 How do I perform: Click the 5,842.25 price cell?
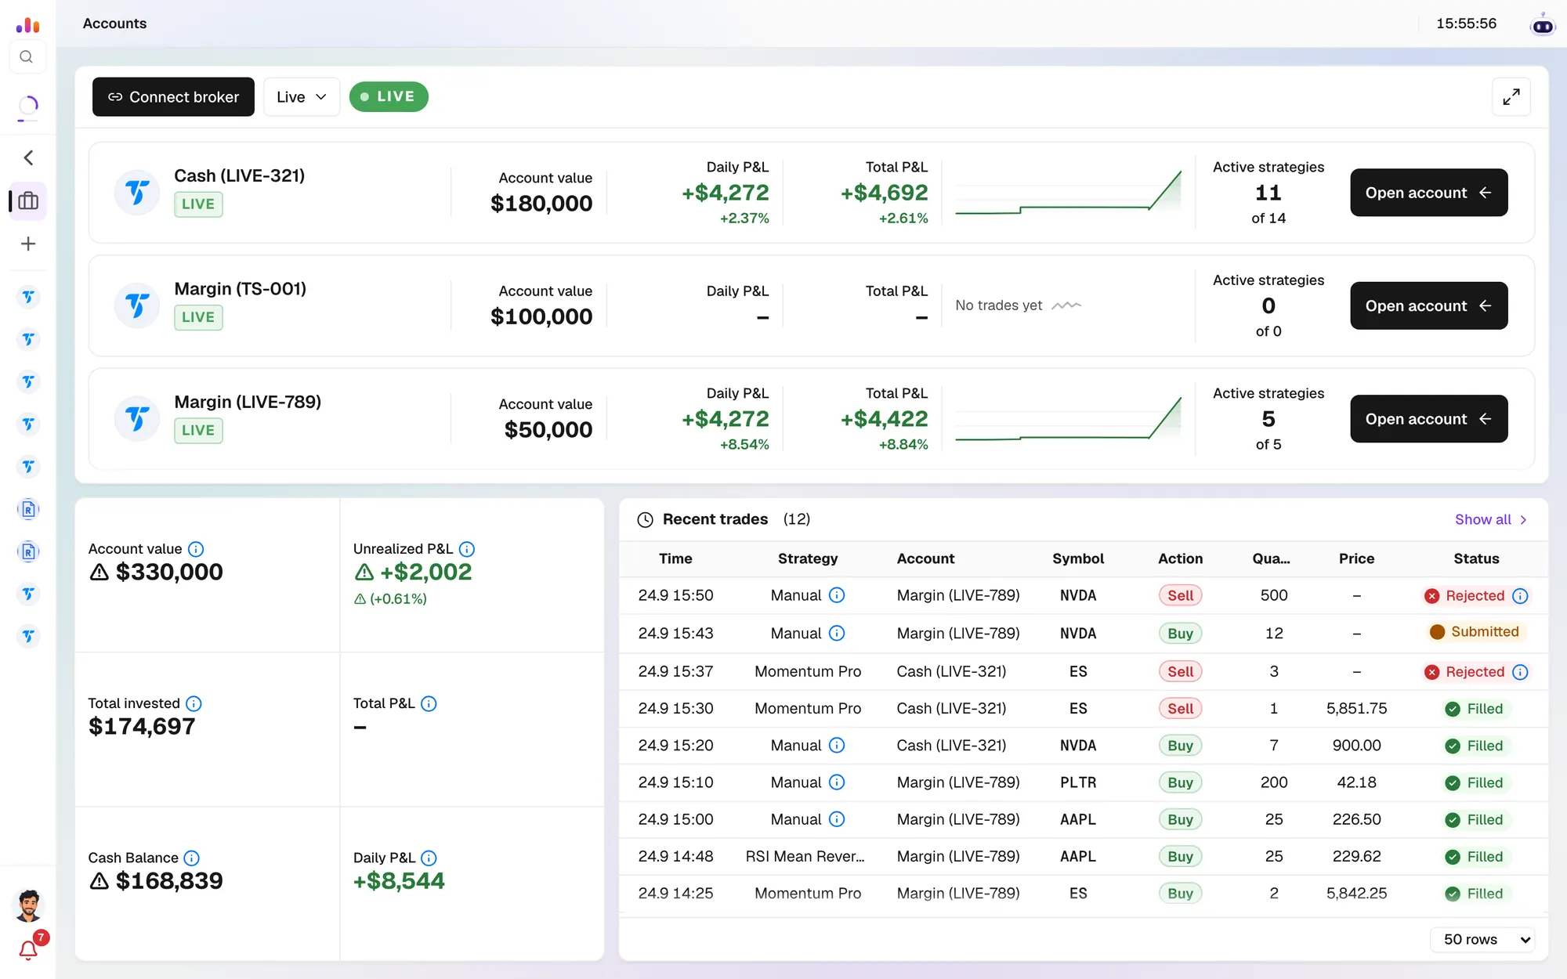click(1356, 893)
